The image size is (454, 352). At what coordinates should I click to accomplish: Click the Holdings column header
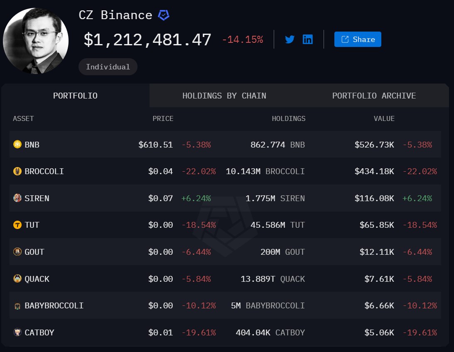pyautogui.click(x=288, y=118)
